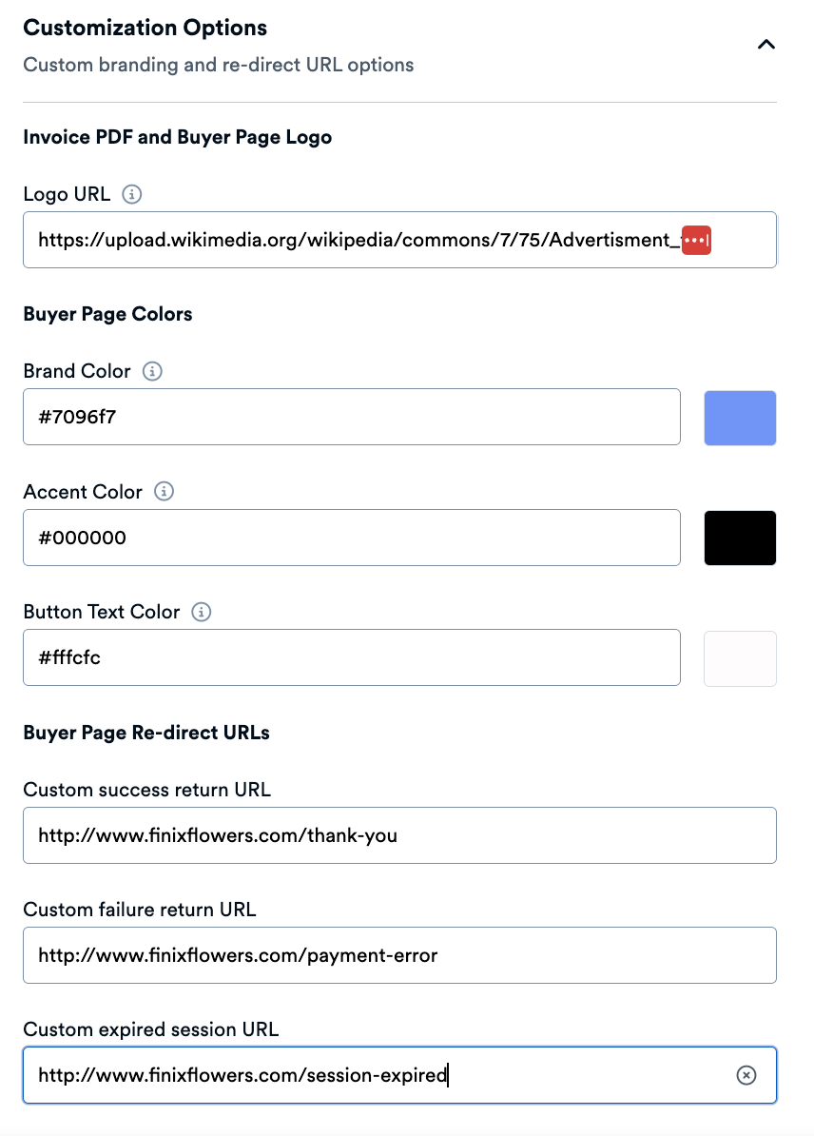Viewport: 814px width, 1136px height.
Task: Open the blue Brand Color swatch
Action: coord(740,418)
